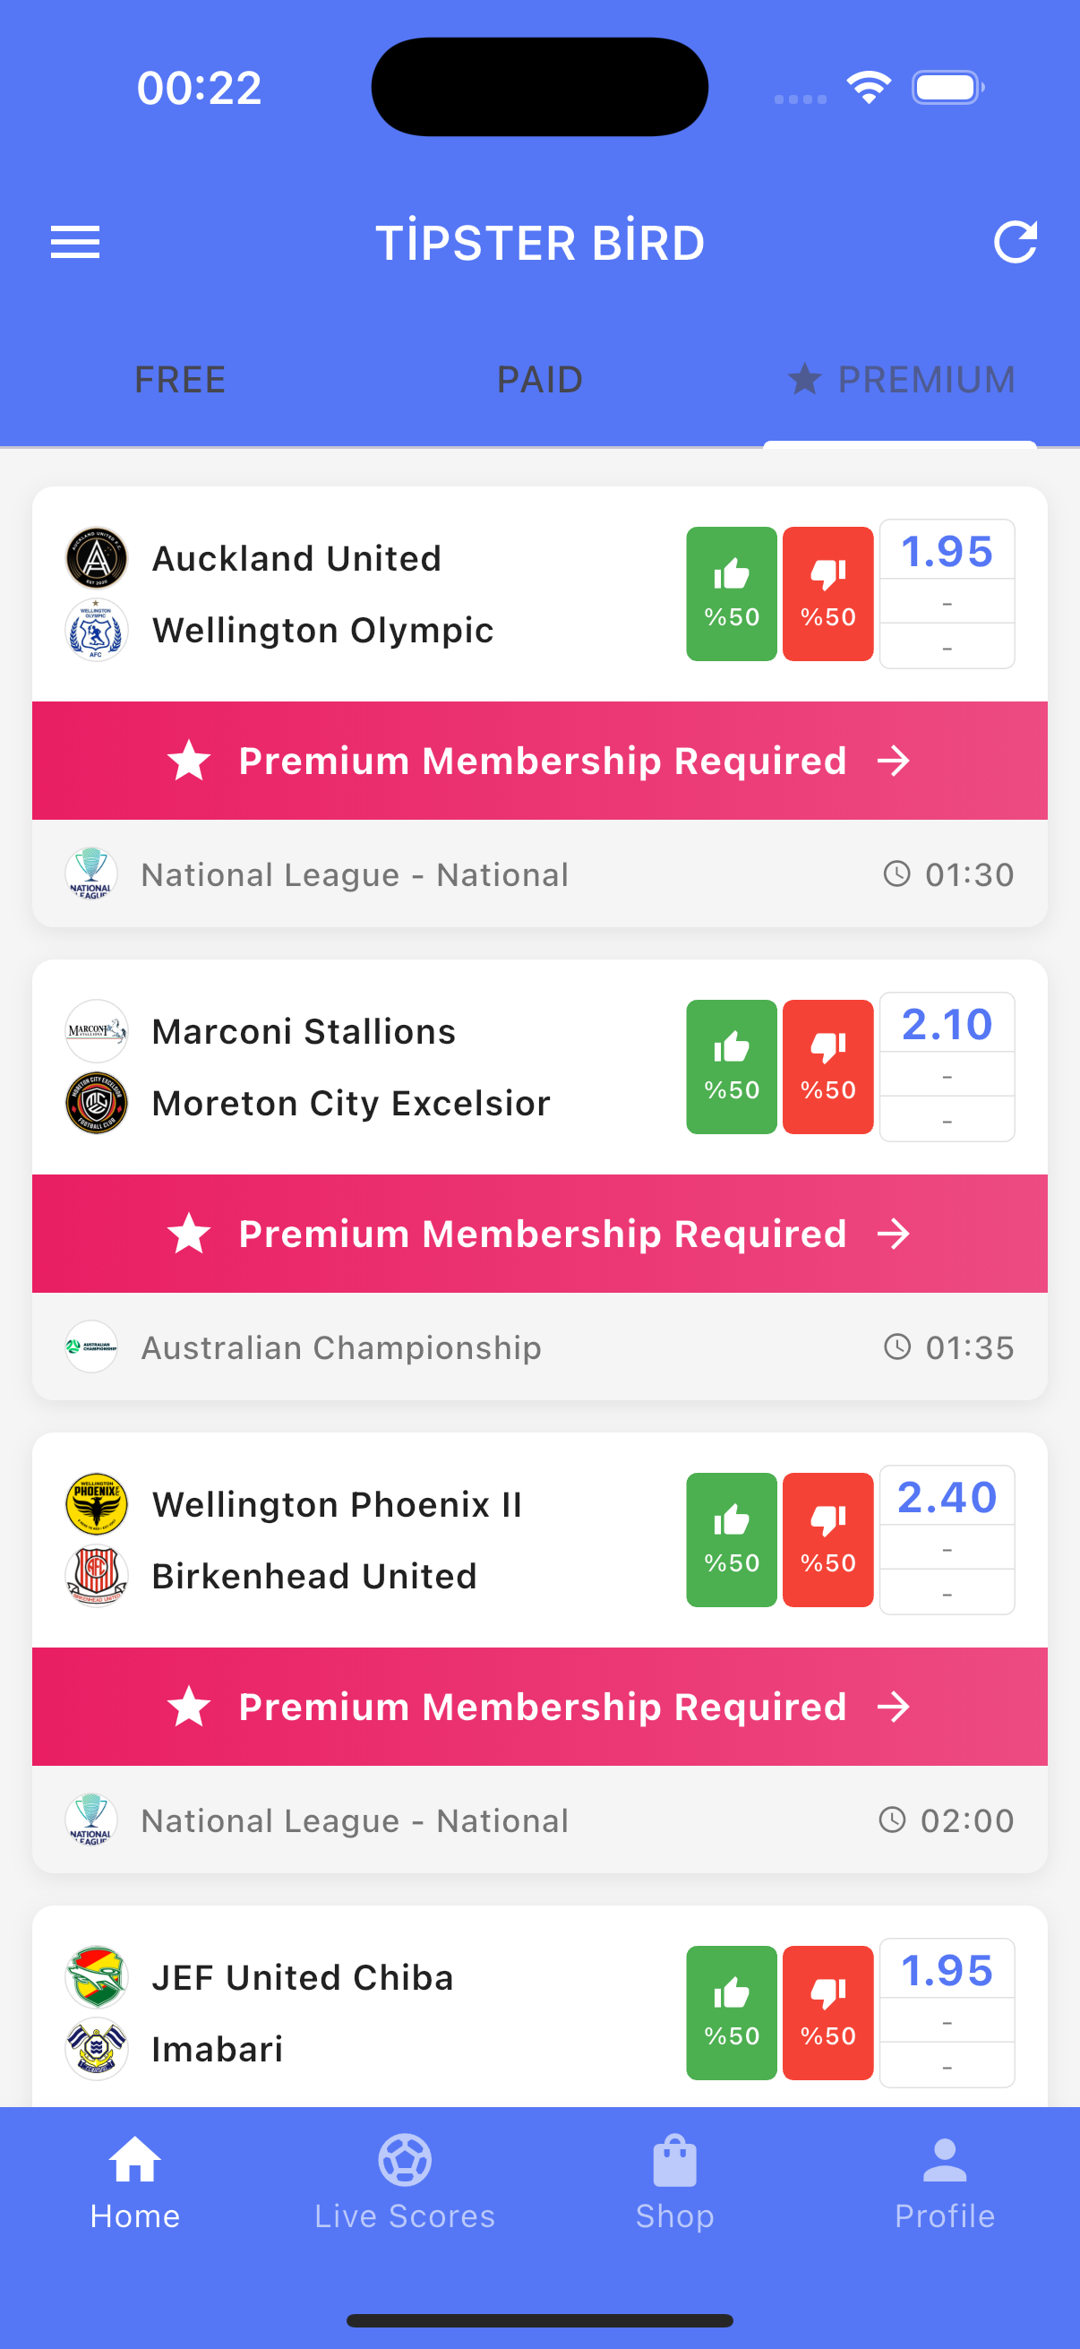Go to the Shop section
Image resolution: width=1080 pixels, height=2349 pixels.
coord(674,2181)
